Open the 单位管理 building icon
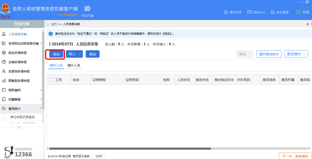312x159 pixels. (273, 12)
